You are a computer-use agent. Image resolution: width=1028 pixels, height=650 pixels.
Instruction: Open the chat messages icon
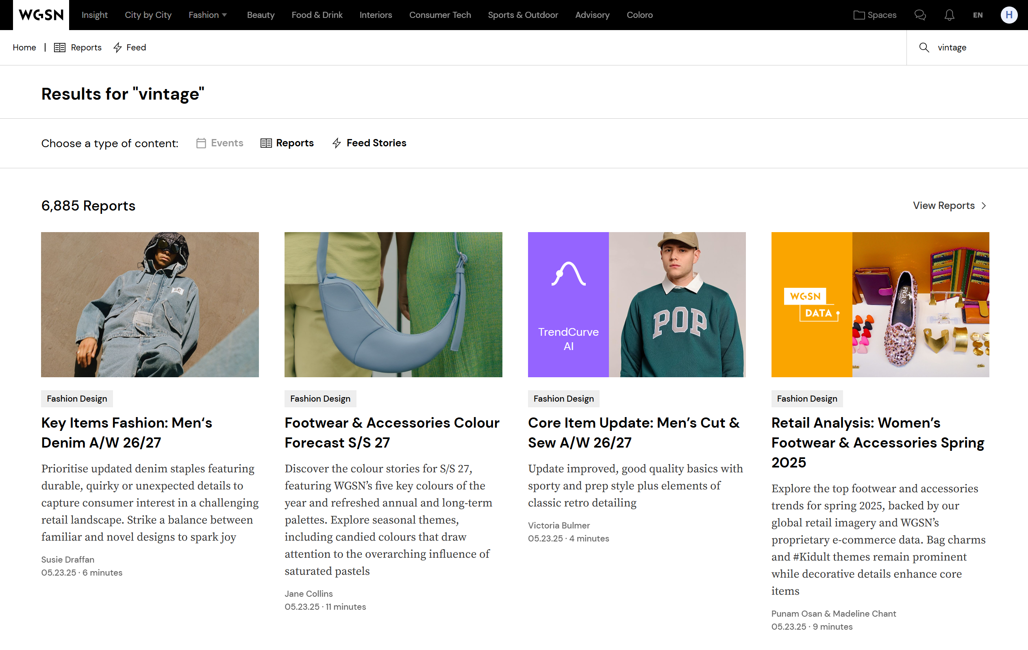[x=920, y=15]
